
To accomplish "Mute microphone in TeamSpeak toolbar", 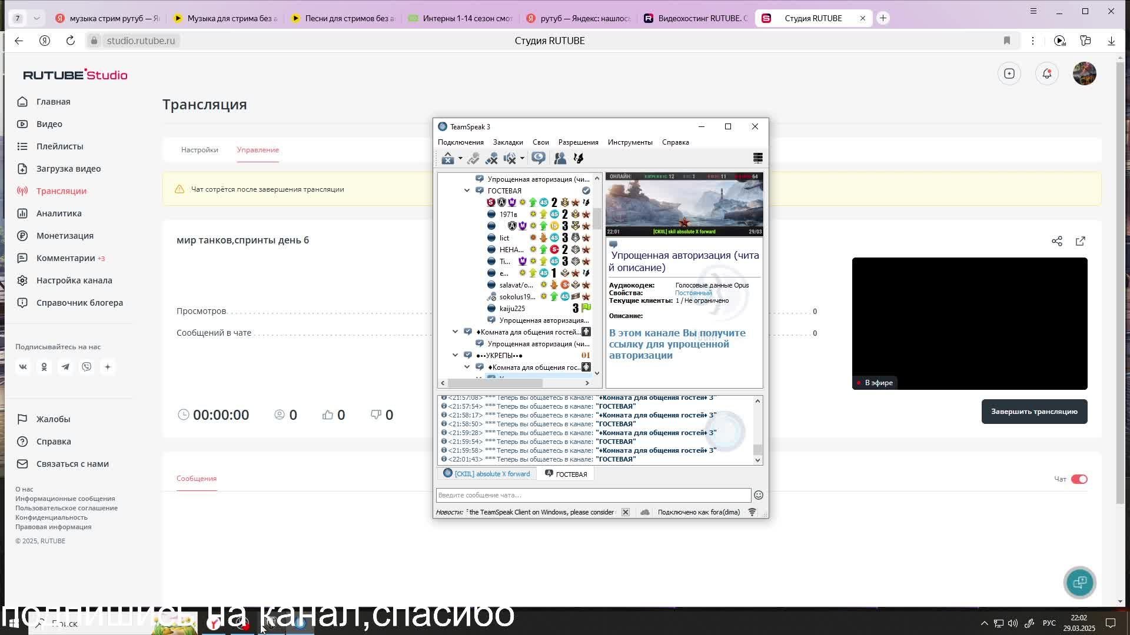I will tap(491, 158).
